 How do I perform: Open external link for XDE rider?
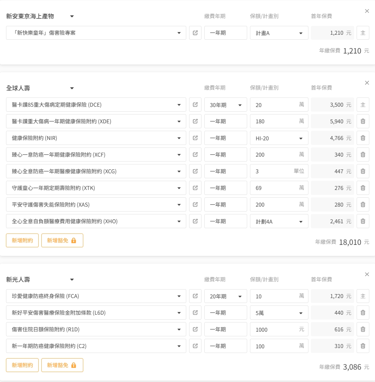tap(195, 121)
